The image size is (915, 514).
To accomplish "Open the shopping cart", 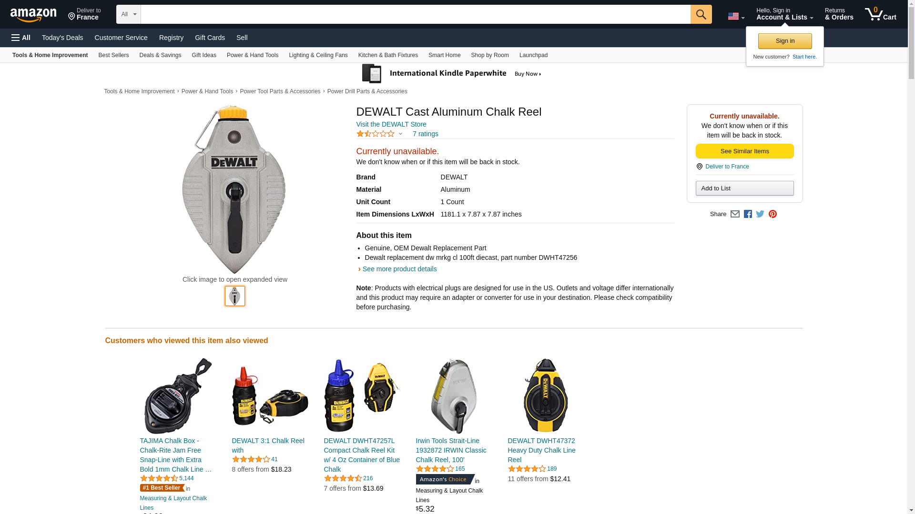I will 880,14.
